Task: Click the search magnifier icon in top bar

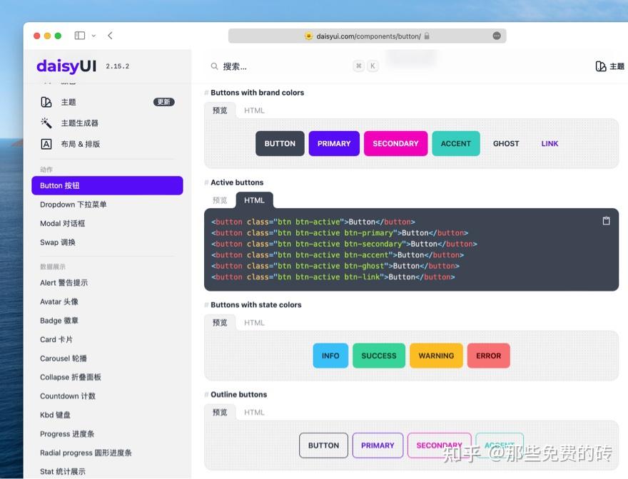Action: point(215,65)
